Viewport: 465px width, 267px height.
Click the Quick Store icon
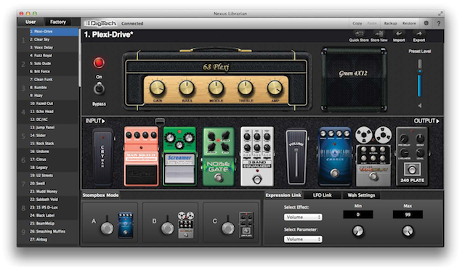(x=359, y=33)
